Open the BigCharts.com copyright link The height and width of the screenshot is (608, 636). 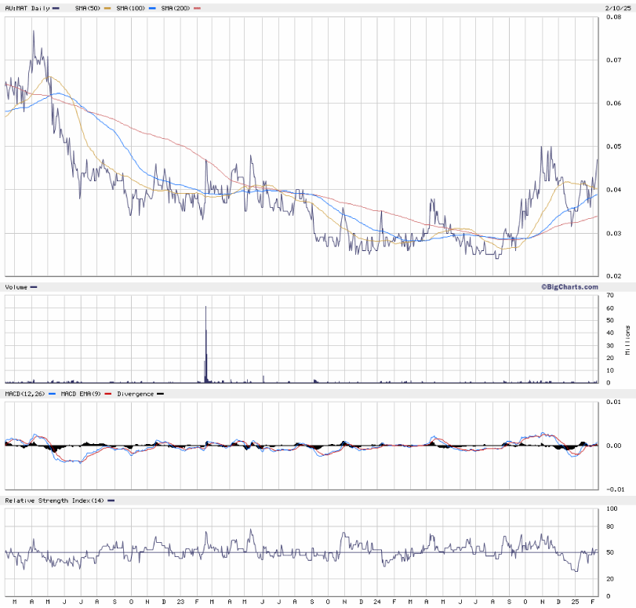(x=569, y=287)
